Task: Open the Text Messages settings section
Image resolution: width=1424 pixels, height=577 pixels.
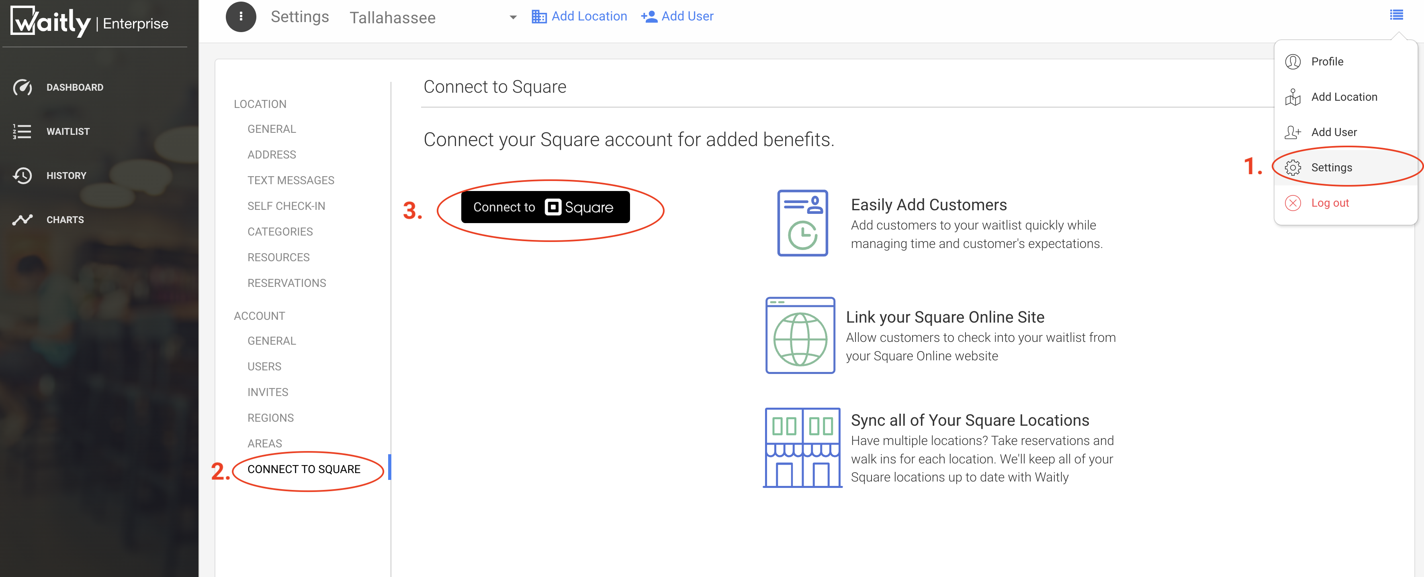Action: (291, 180)
